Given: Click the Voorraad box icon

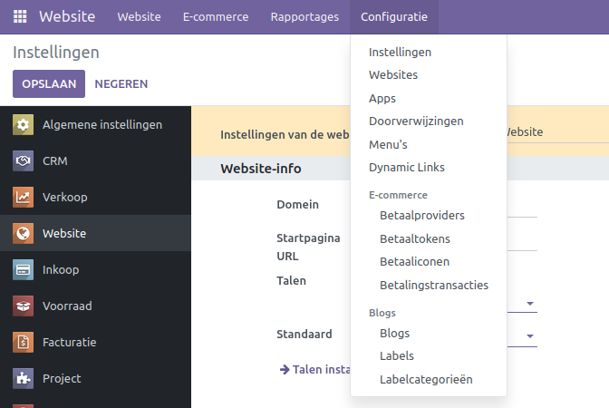Looking at the screenshot, I should click(x=23, y=306).
